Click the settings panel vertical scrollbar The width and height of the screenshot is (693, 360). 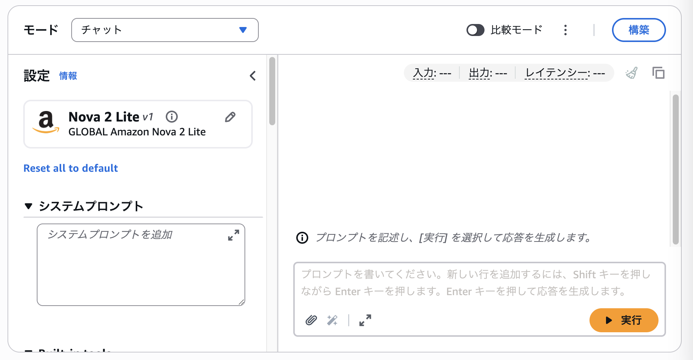coord(272,91)
